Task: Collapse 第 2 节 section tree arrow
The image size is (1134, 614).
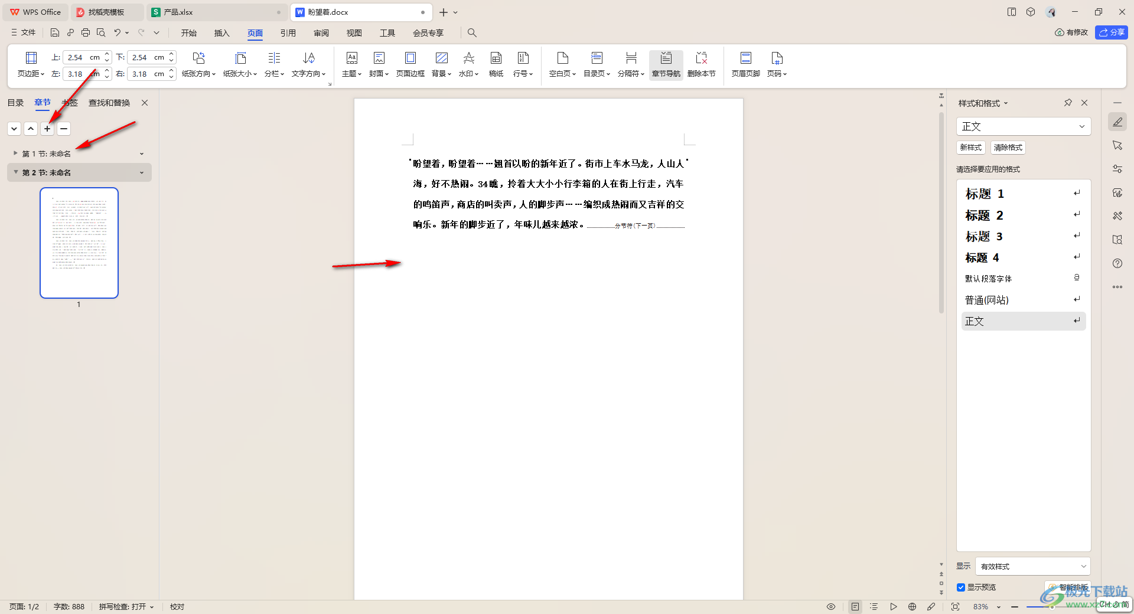Action: coord(15,172)
